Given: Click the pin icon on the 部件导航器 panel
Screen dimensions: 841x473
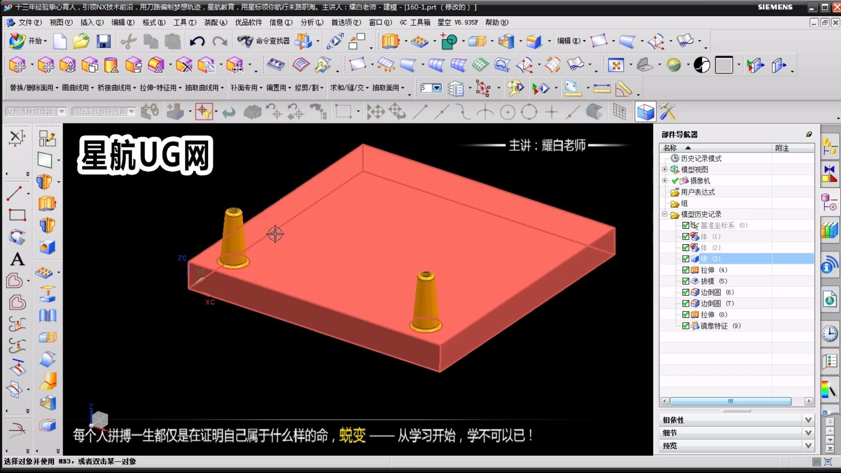Looking at the screenshot, I should pos(808,135).
